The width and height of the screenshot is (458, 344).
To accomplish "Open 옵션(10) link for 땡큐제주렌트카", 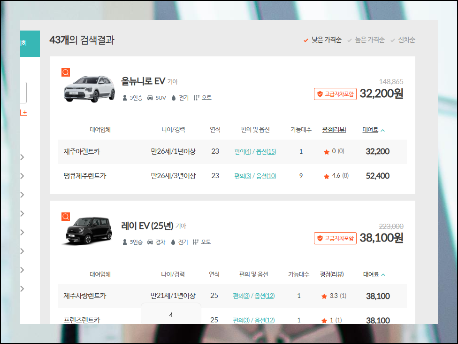I will (x=266, y=176).
